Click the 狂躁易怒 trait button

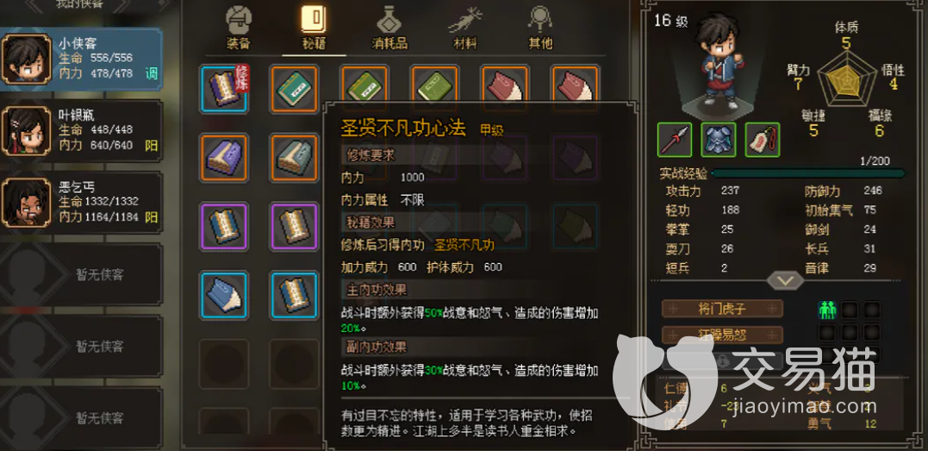coord(722,335)
